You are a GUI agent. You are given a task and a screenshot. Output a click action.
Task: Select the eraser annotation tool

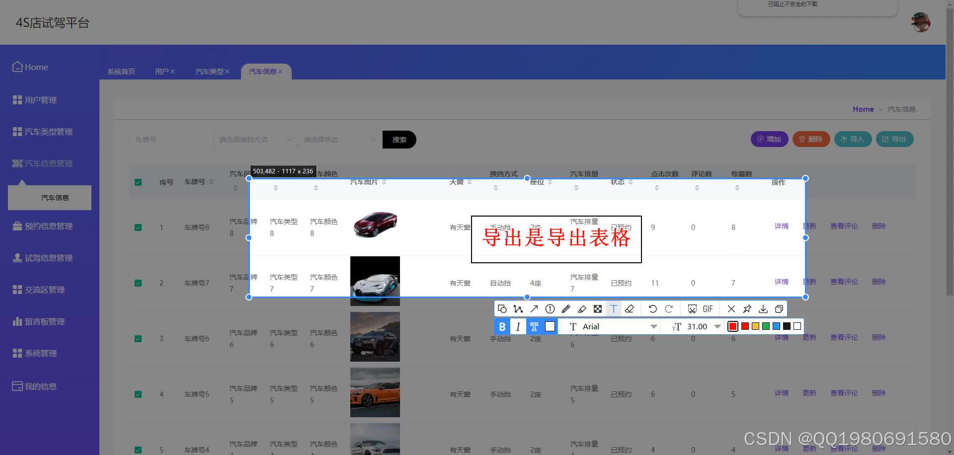point(630,308)
